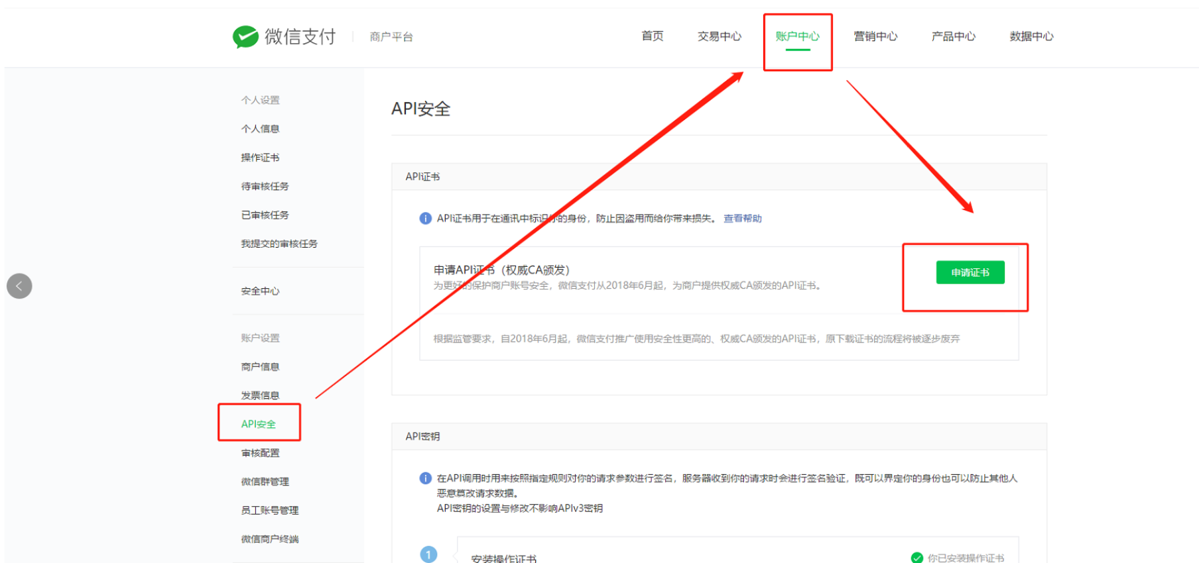Screen dimensions: 1199x563
Task: Open the 数据中心 top menu
Action: click(1031, 36)
